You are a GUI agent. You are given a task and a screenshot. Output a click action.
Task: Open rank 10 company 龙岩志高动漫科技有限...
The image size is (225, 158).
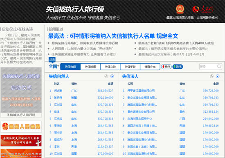click(142, 154)
